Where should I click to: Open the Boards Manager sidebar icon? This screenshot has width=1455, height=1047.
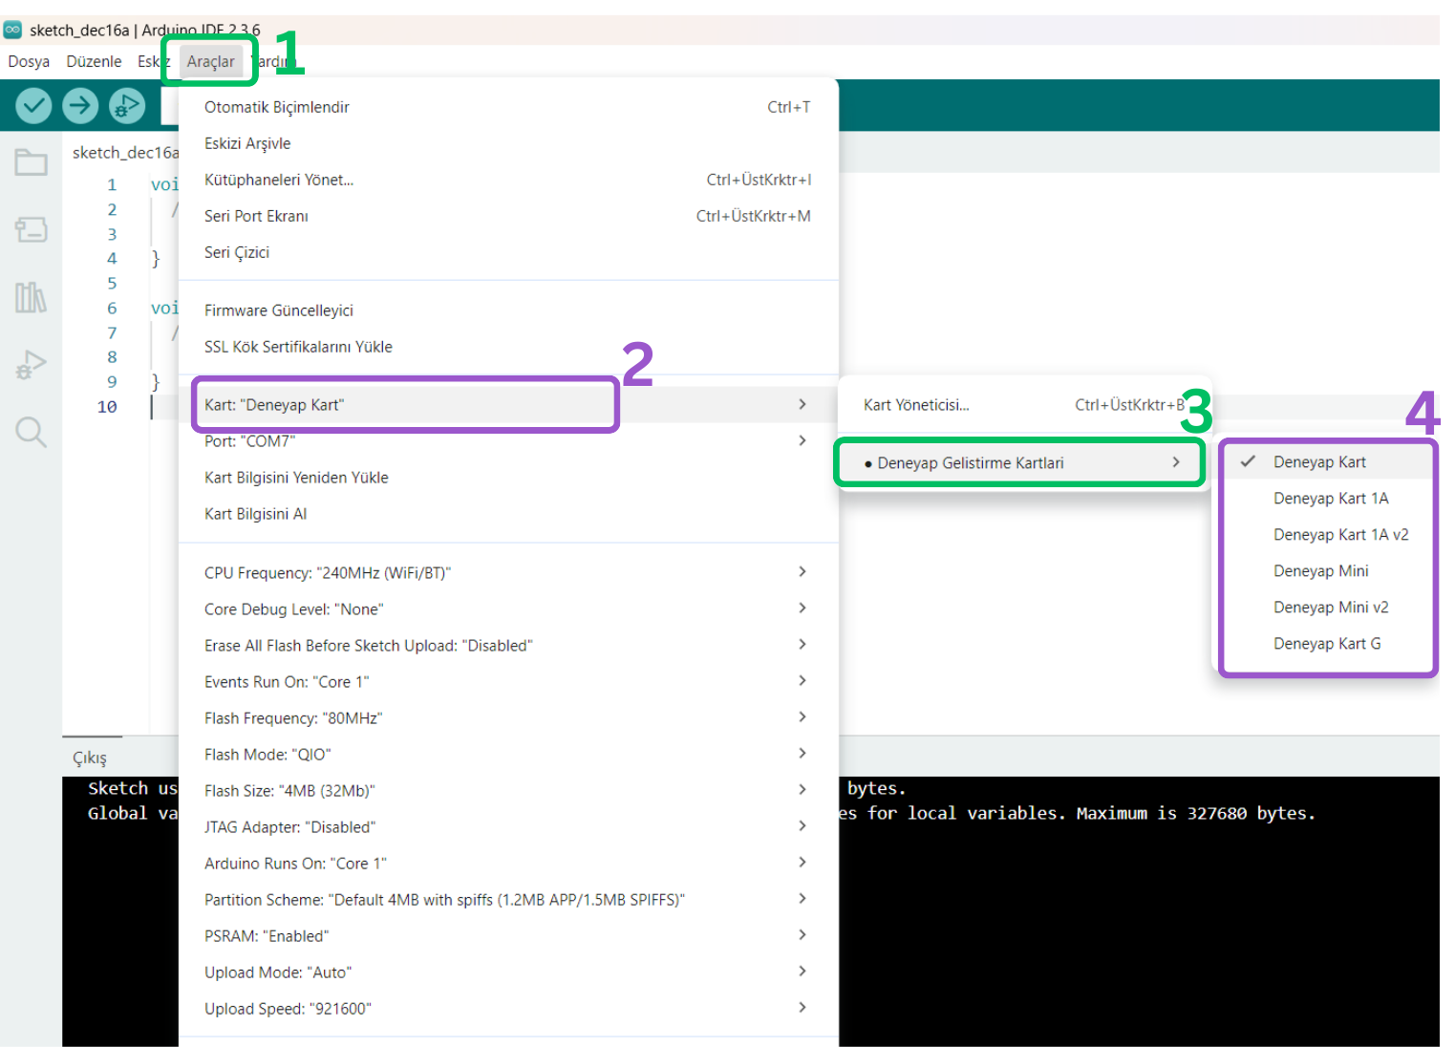click(31, 229)
